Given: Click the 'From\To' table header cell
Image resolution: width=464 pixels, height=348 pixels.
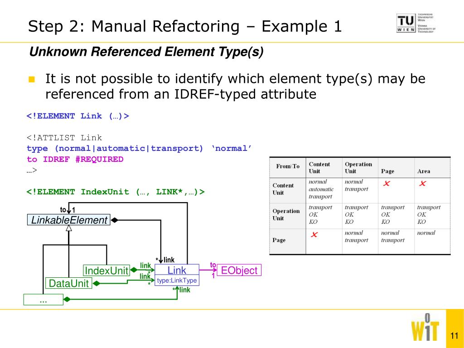Looking at the screenshot, I should point(288,166).
